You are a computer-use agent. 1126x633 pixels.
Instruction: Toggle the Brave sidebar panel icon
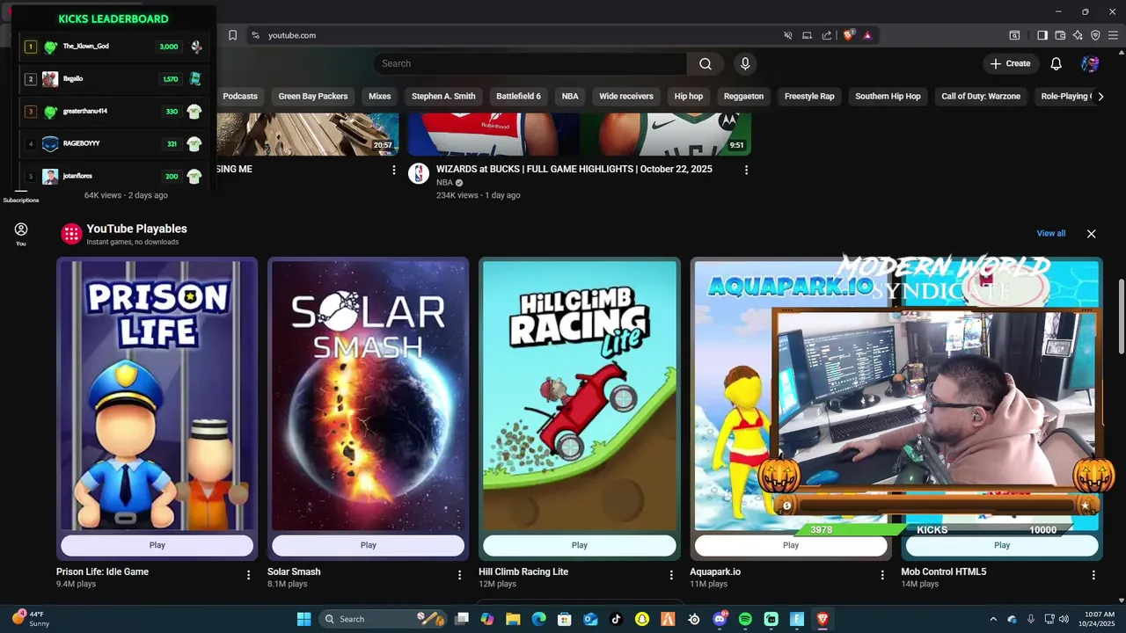click(1042, 35)
